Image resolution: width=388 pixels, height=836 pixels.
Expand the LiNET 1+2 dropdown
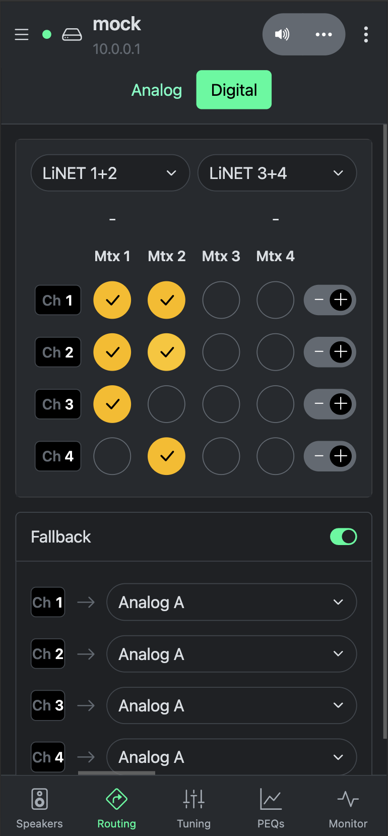tap(110, 173)
